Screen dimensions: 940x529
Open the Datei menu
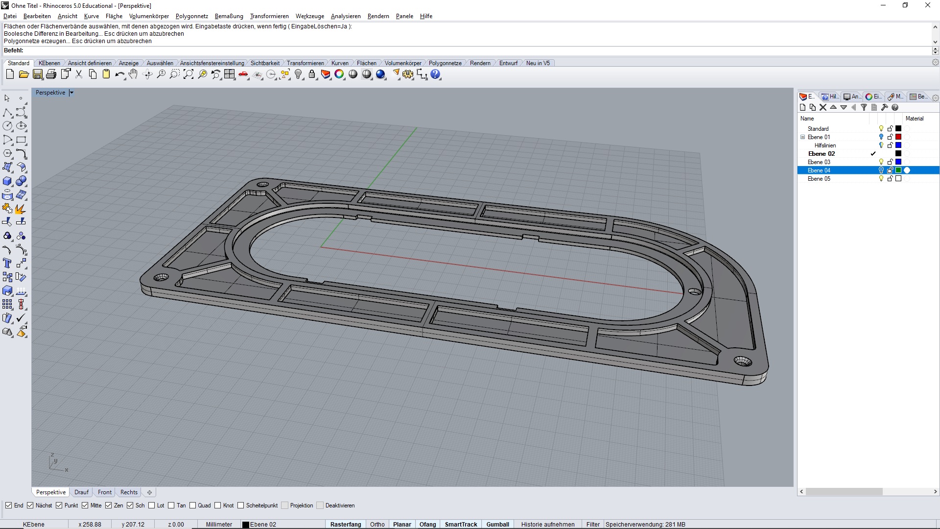(10, 16)
